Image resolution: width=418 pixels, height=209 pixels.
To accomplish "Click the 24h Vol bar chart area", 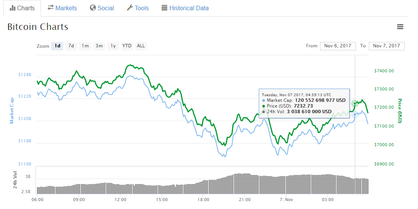I will pos(203,184).
